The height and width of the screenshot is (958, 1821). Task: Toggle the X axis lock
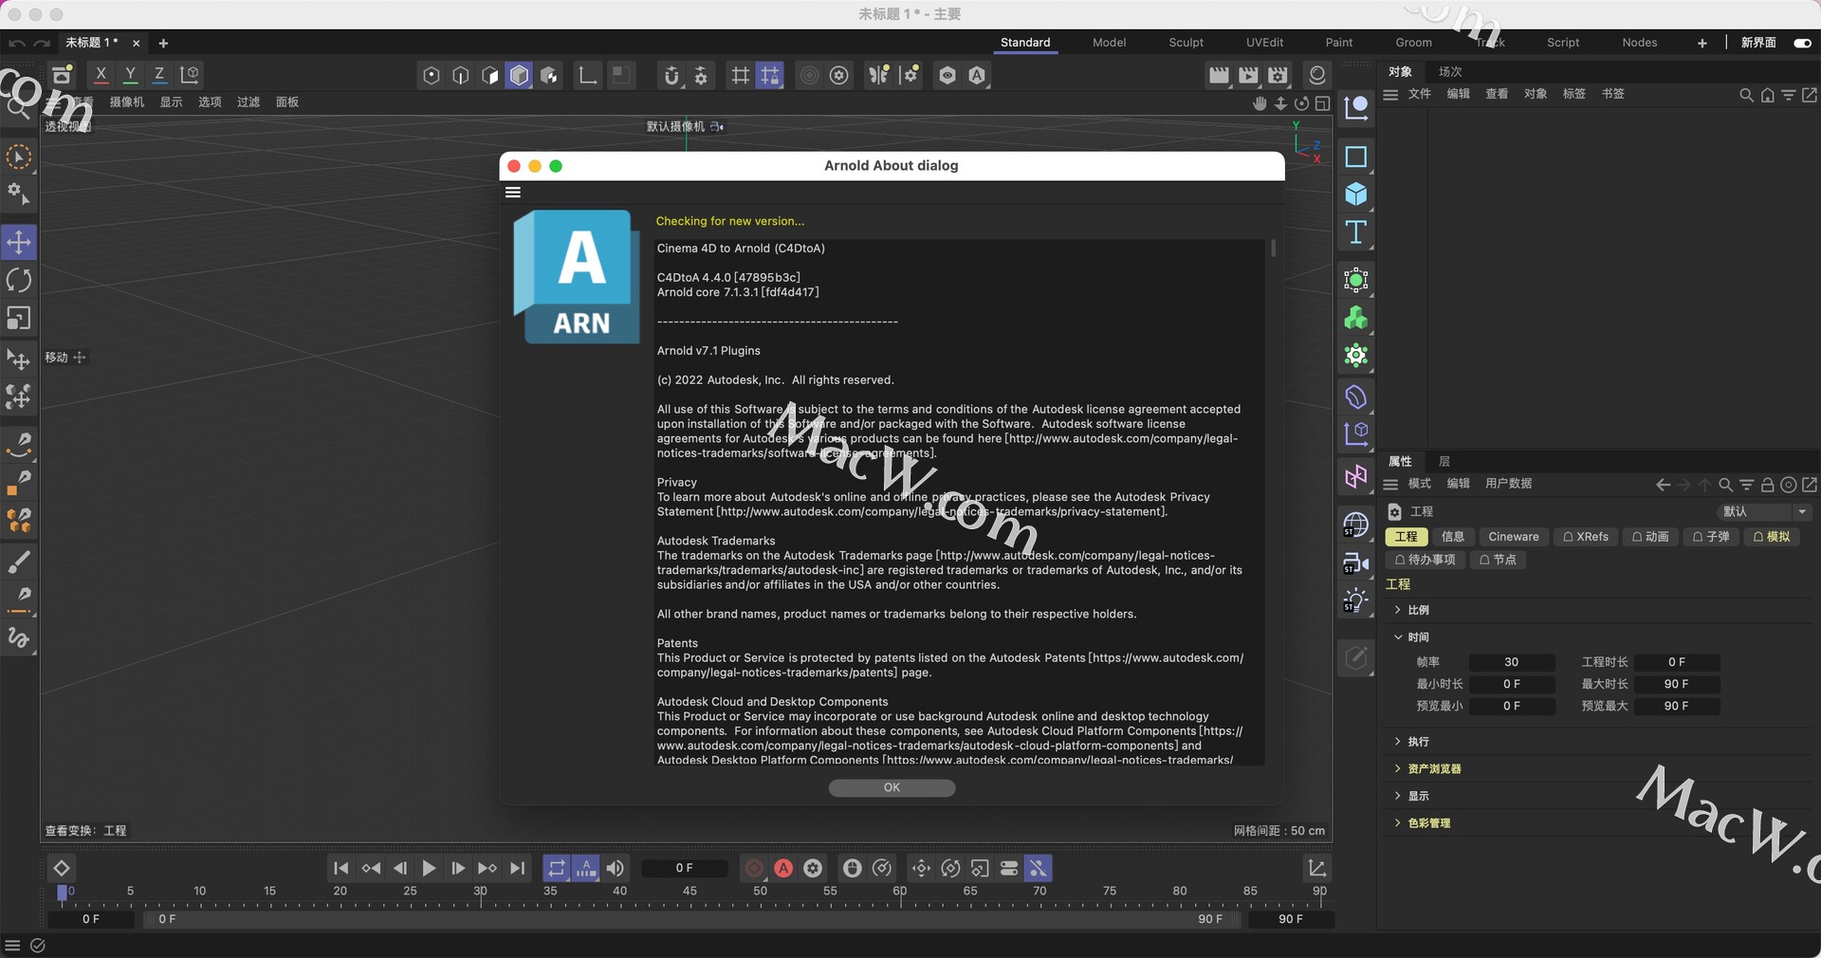click(x=101, y=75)
